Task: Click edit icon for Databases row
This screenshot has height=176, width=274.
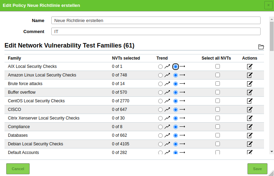Action: [x=250, y=135]
